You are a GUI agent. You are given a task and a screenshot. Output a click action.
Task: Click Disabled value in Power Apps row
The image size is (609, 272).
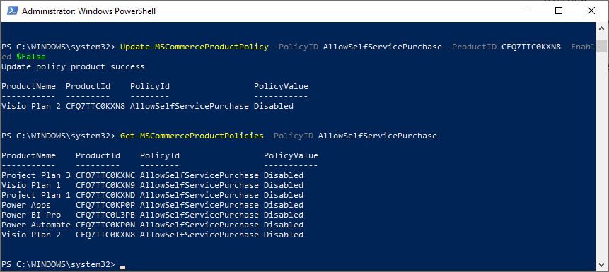tap(284, 205)
